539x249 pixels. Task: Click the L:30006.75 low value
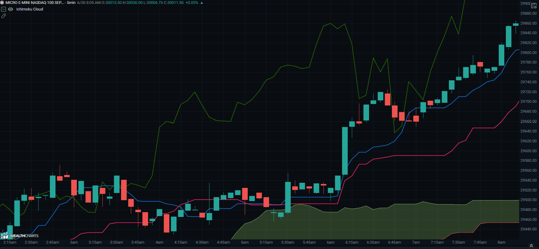(x=153, y=3)
